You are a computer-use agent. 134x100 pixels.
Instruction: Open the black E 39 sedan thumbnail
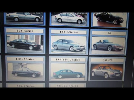tap(25, 44)
